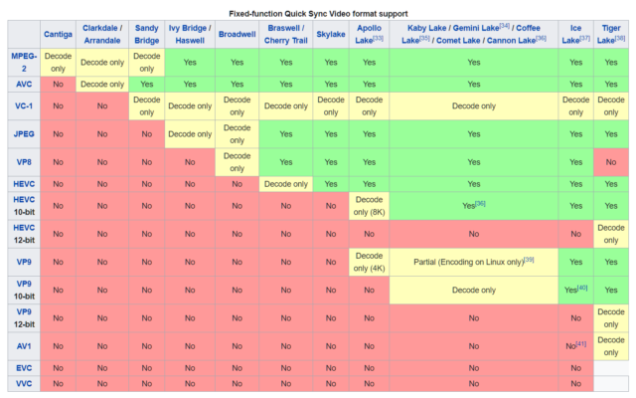Screen dimensions: 636x398
Task: Select the 'Decode only' cell for Cantiga MPEG-2
Action: pos(58,62)
